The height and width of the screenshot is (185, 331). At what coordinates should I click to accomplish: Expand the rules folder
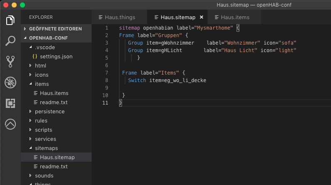click(41, 121)
